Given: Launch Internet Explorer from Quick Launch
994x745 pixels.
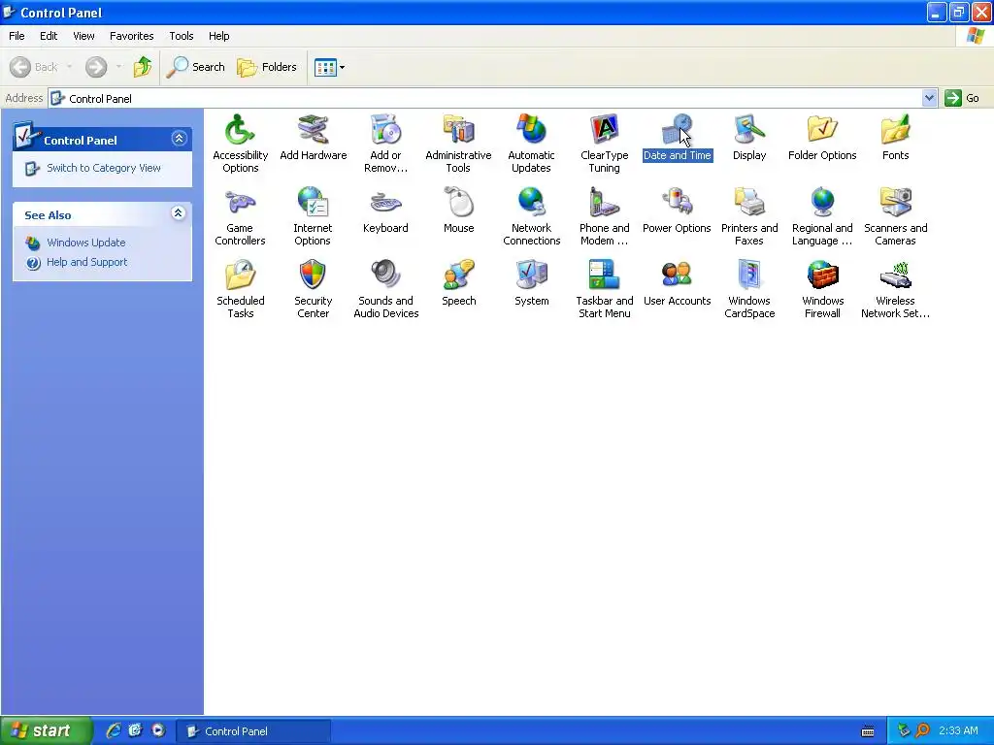Looking at the screenshot, I should coord(114,731).
